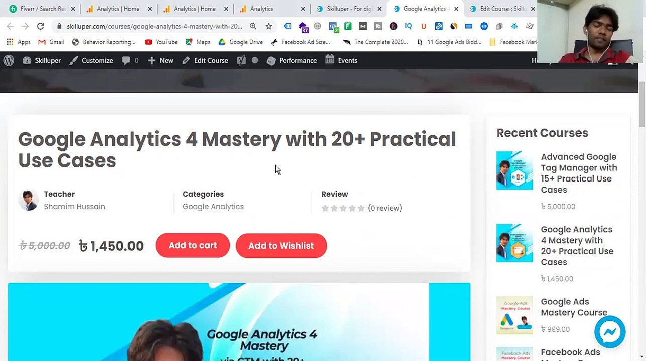Image resolution: width=646 pixels, height=361 pixels.
Task: Open the Facebook Ad Size bookmark
Action: (300, 42)
